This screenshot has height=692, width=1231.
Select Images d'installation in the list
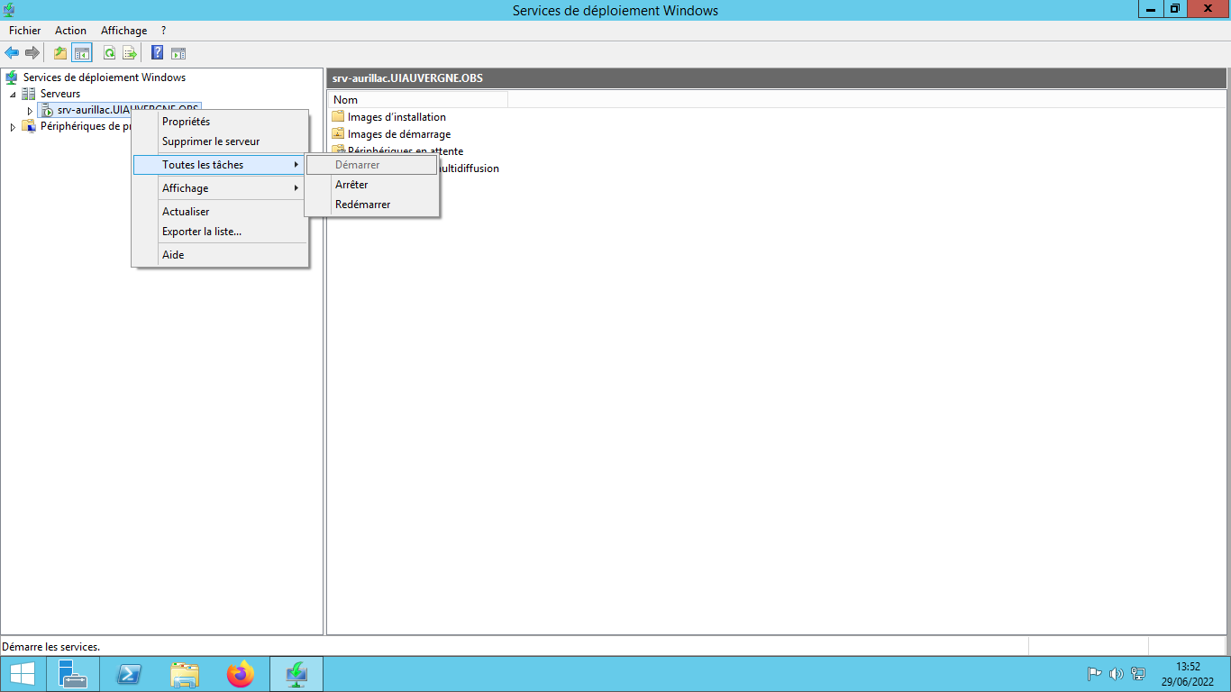point(397,117)
